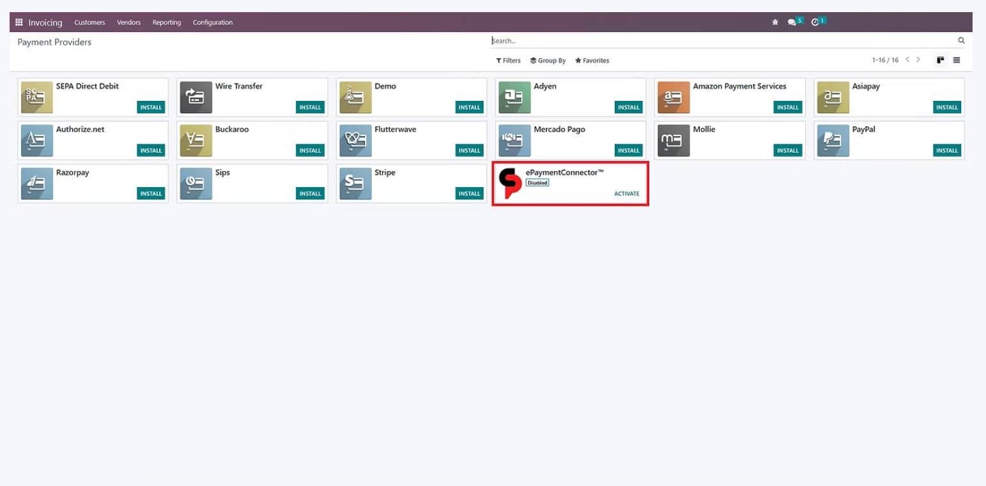Viewport: 986px width, 486px height.
Task: Click the SEPA Direct Debit logo
Action: (36, 97)
